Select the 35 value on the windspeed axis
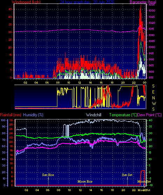The image size is (163, 195). [10, 25]
